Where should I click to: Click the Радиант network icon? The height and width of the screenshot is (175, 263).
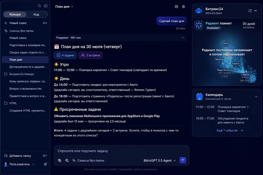[x=199, y=25]
